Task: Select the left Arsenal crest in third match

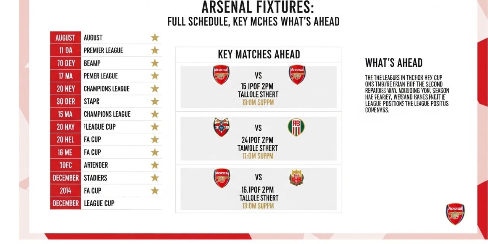Action: point(222,178)
